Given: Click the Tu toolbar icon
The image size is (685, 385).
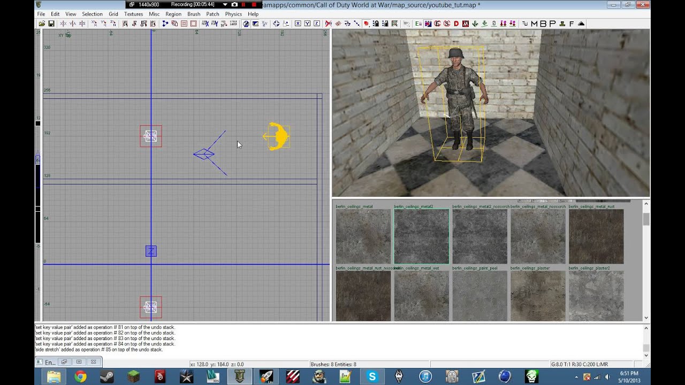Looking at the screenshot, I should (524, 24).
